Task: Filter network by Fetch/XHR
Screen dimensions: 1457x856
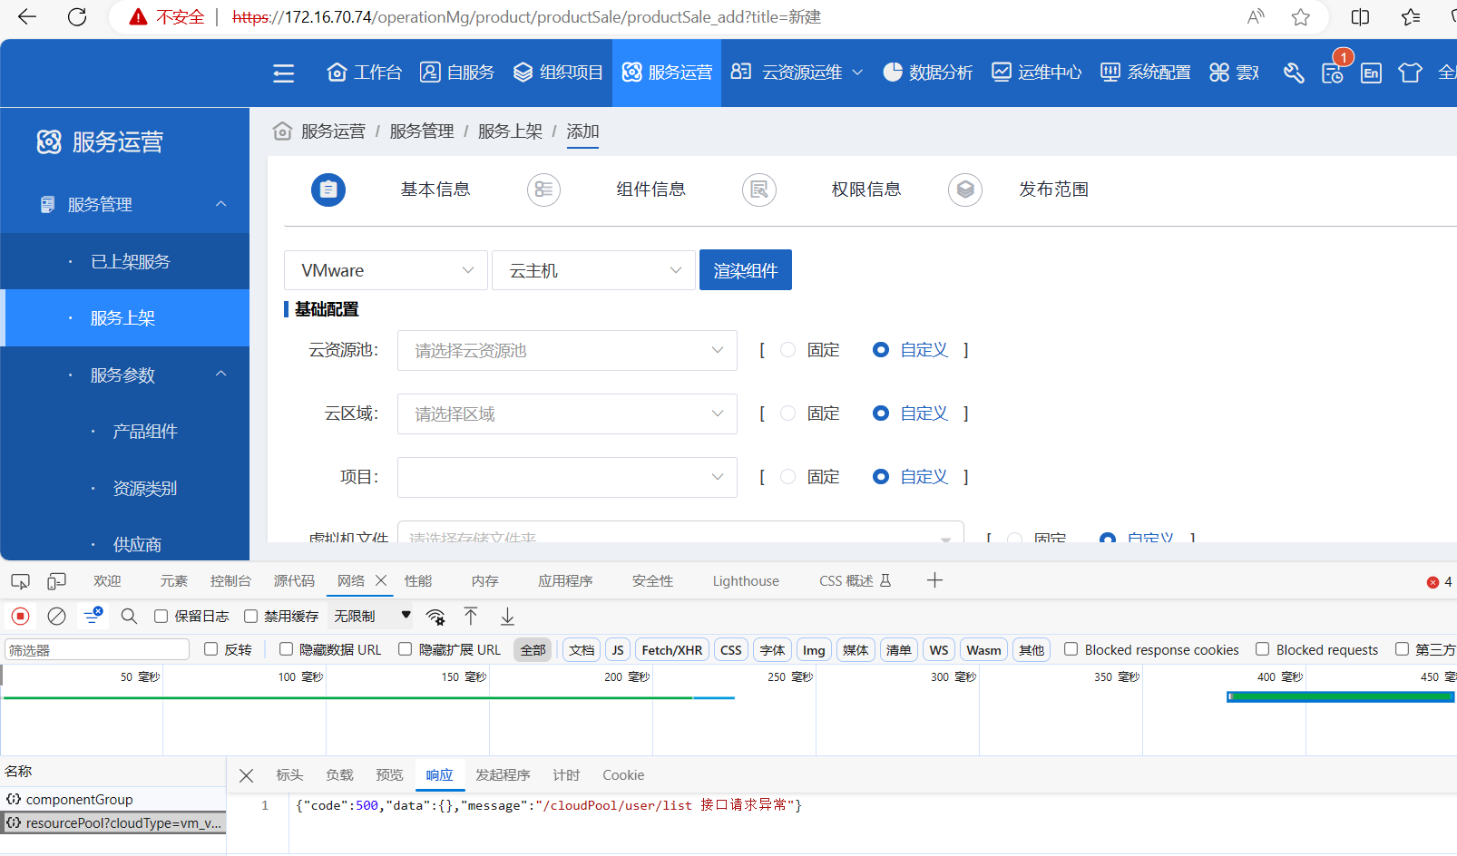Action: 672,649
